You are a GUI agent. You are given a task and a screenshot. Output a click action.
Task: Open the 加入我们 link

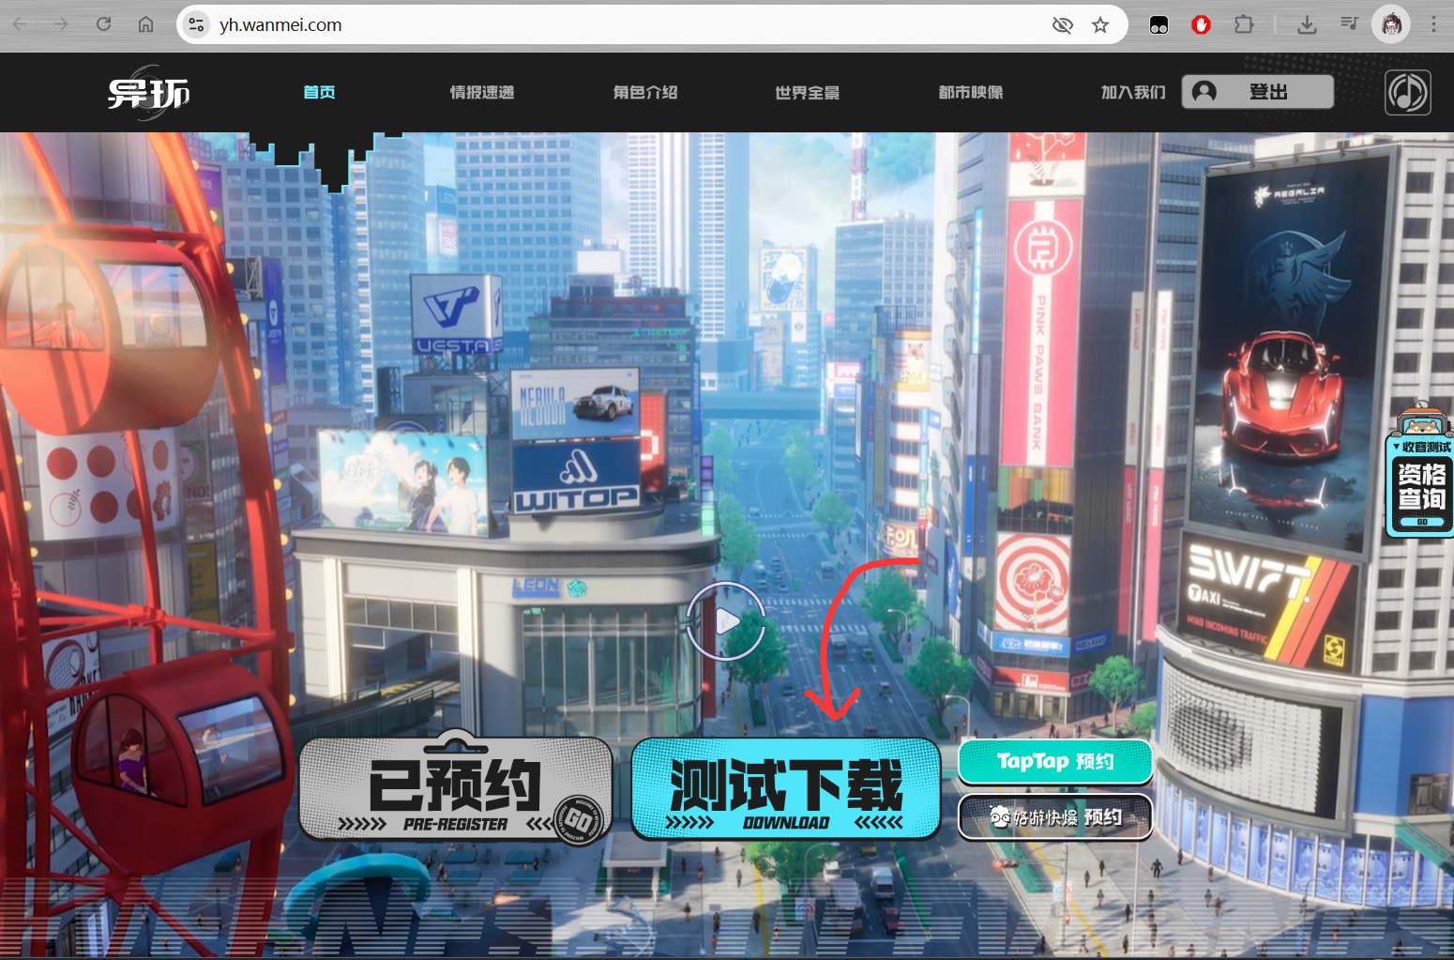coord(1132,92)
